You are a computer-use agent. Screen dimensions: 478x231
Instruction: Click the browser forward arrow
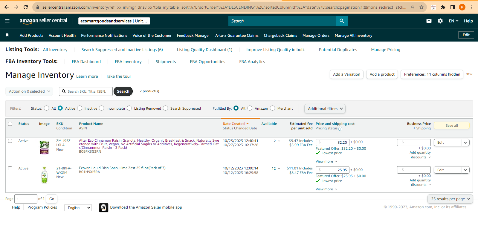pos(16,7)
